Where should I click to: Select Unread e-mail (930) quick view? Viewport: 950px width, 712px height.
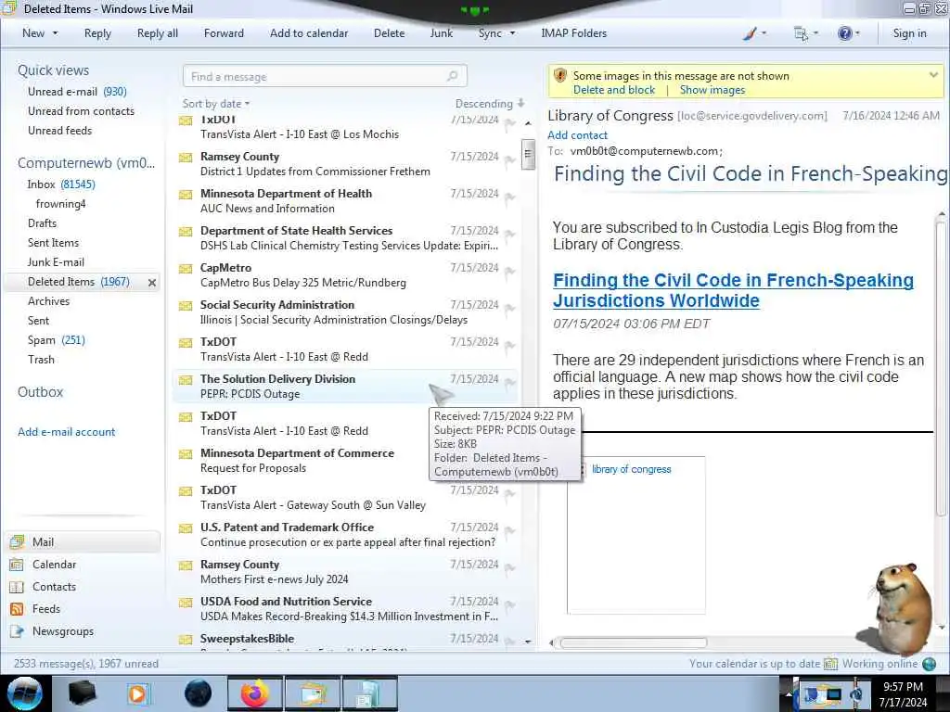point(77,92)
